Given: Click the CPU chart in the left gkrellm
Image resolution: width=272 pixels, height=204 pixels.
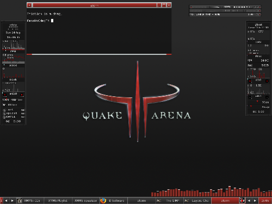Looking at the screenshot, I should point(14,45).
